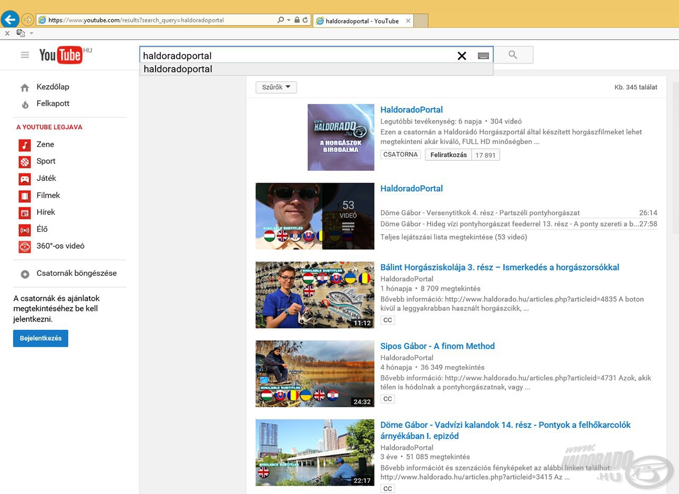Click the address bar search magnifier icon
679x494 pixels.
pos(281,20)
